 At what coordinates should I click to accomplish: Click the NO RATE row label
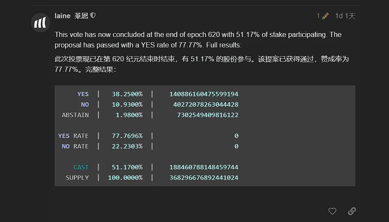click(75, 146)
